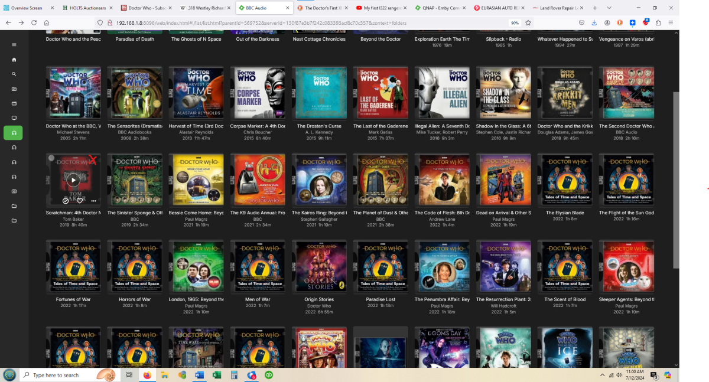Open File Explorer from taskbar
The image size is (709, 382).
tap(164, 375)
